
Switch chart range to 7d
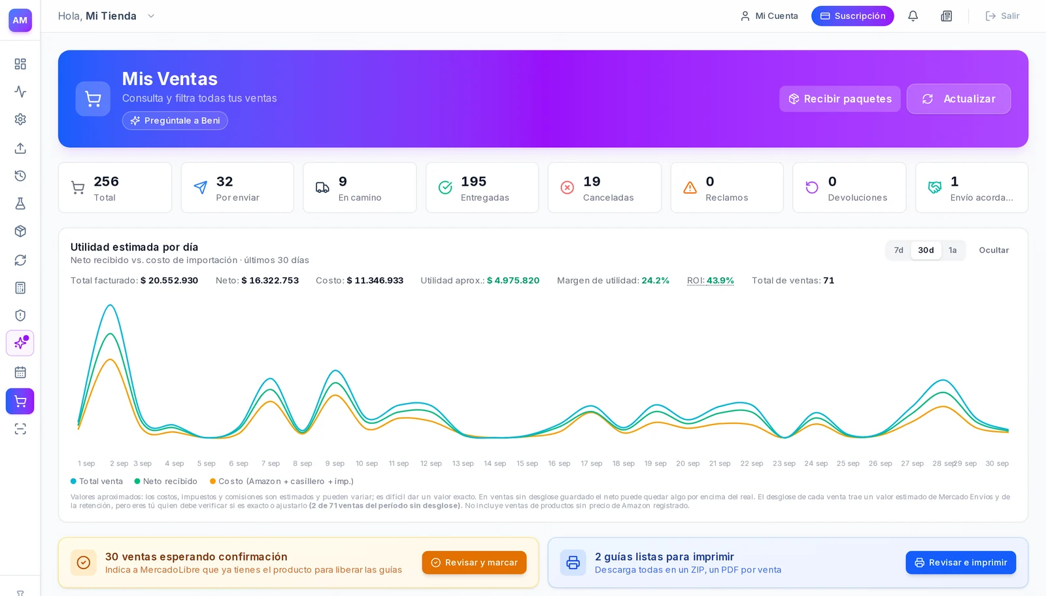[x=899, y=250]
